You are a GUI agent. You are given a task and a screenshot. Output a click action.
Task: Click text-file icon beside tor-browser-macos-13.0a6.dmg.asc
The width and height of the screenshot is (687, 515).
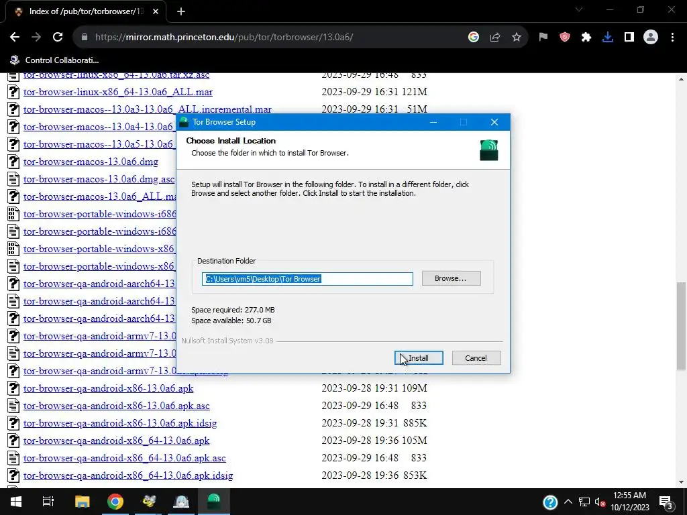pyautogui.click(x=13, y=179)
